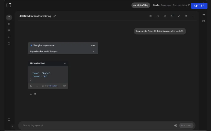211x131 pixels.
Task: Click the refresh clear chat icon
Action: [x=186, y=16]
